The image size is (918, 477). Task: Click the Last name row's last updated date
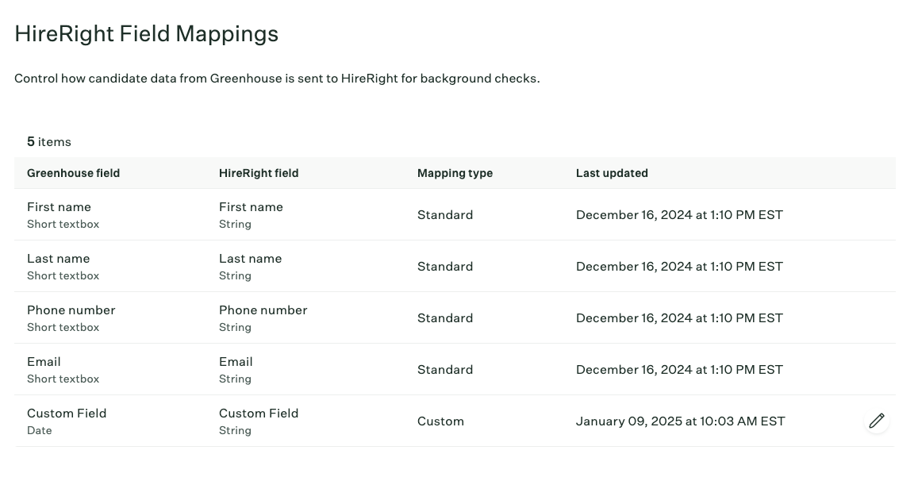(x=679, y=266)
